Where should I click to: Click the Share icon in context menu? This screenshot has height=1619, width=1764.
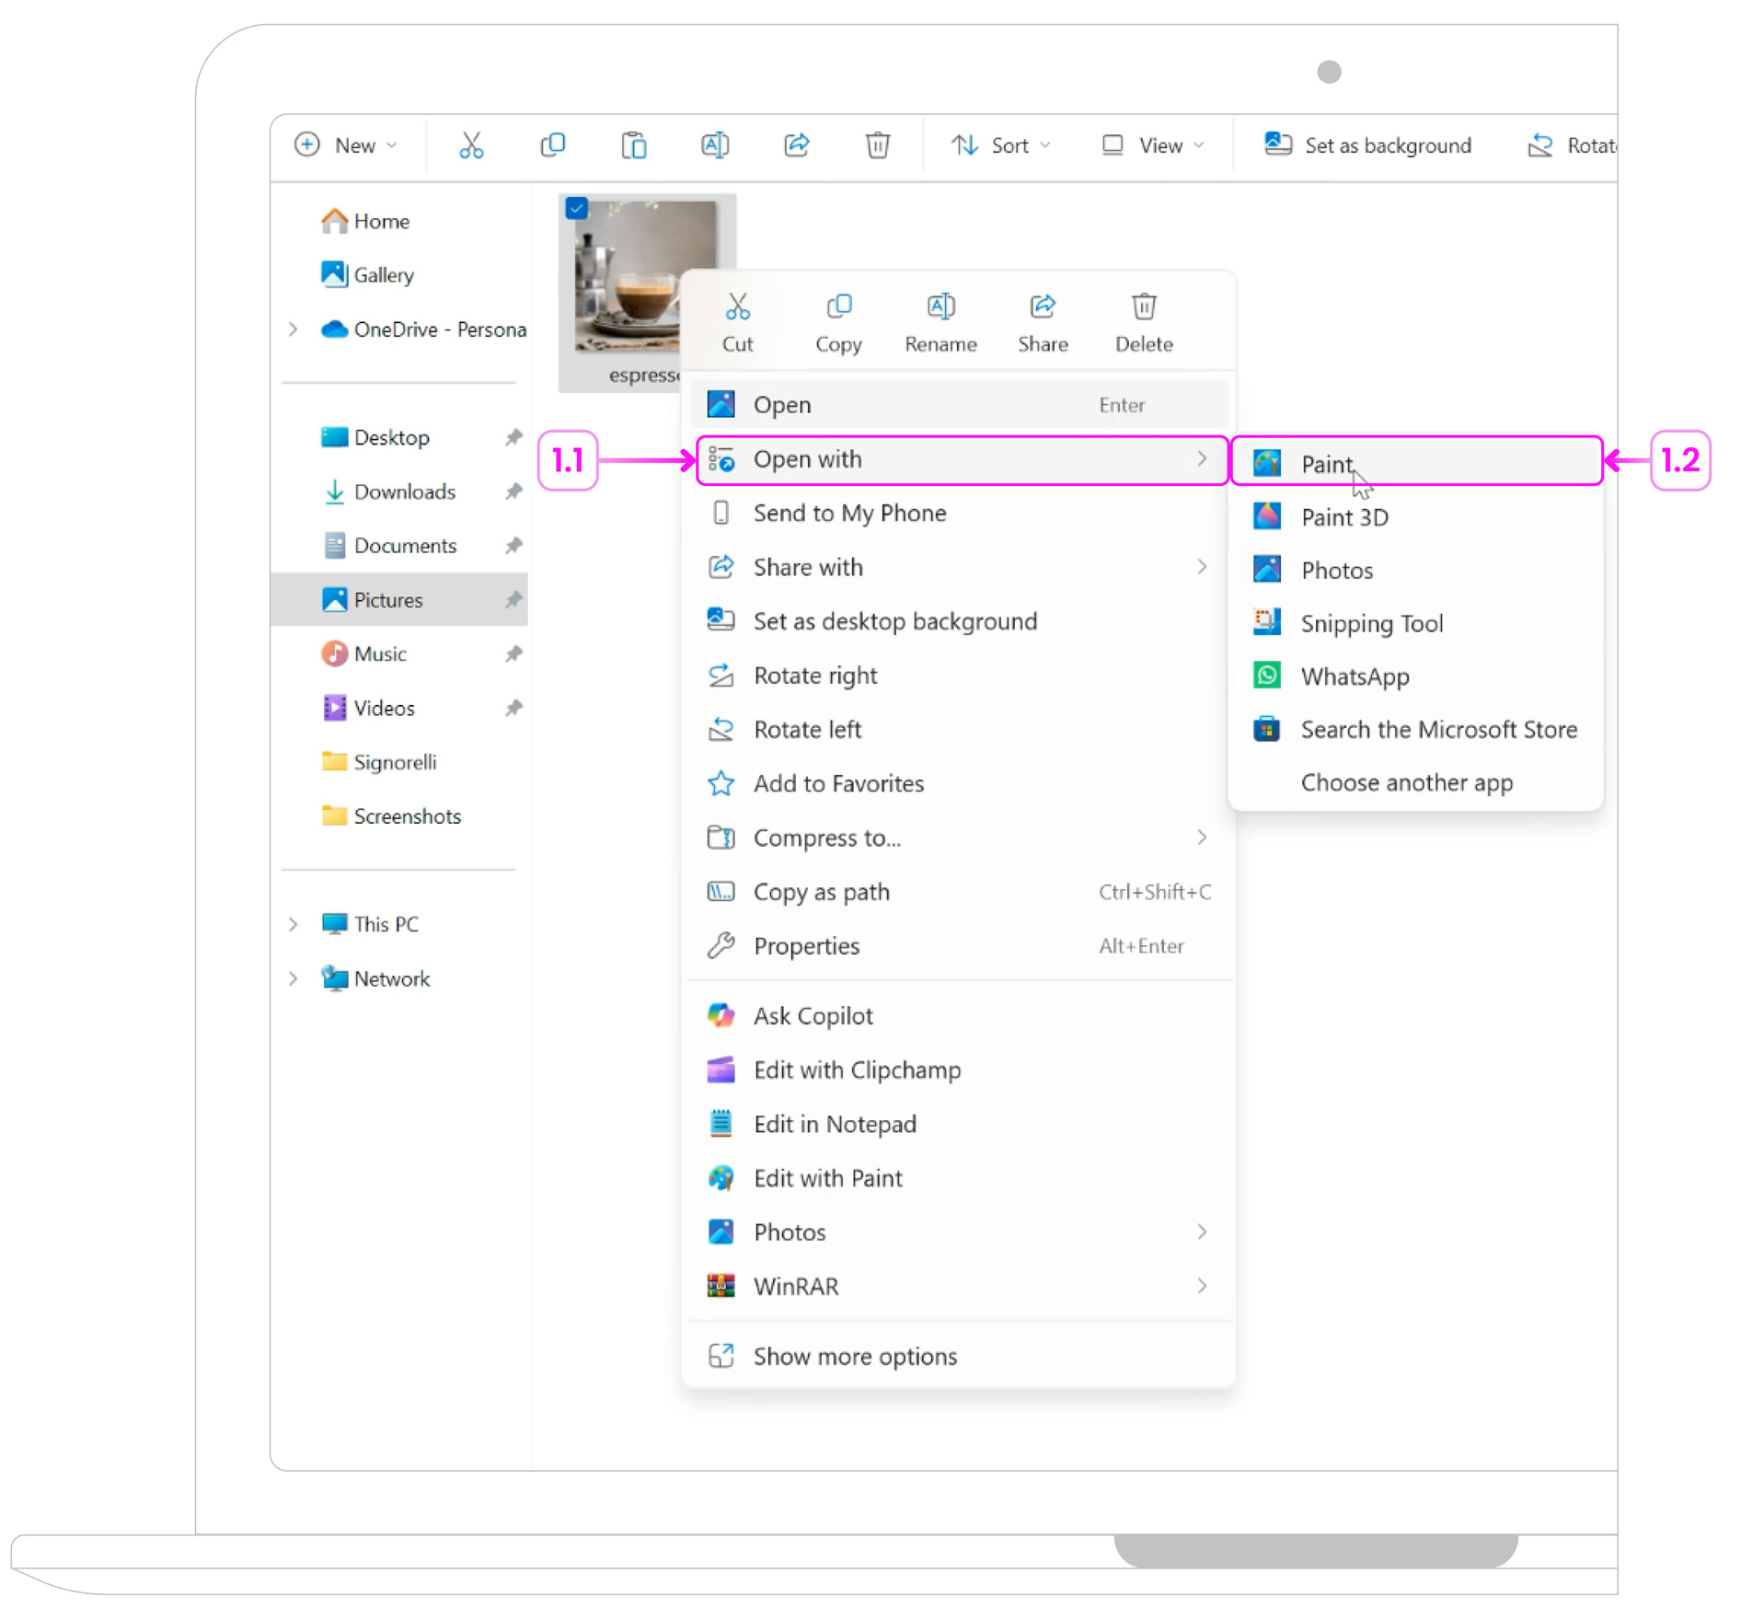pyautogui.click(x=1043, y=306)
